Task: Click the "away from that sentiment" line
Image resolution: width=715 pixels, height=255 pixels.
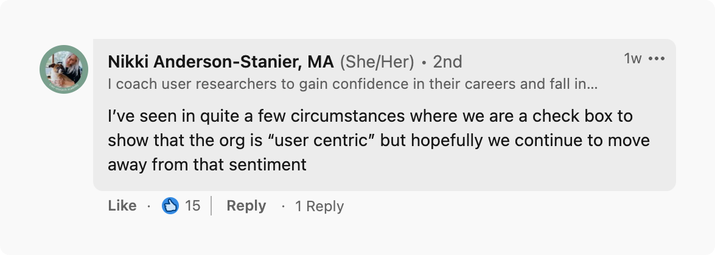Action: pyautogui.click(x=207, y=164)
